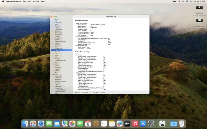Open Notes app in Dock

(x=112, y=124)
